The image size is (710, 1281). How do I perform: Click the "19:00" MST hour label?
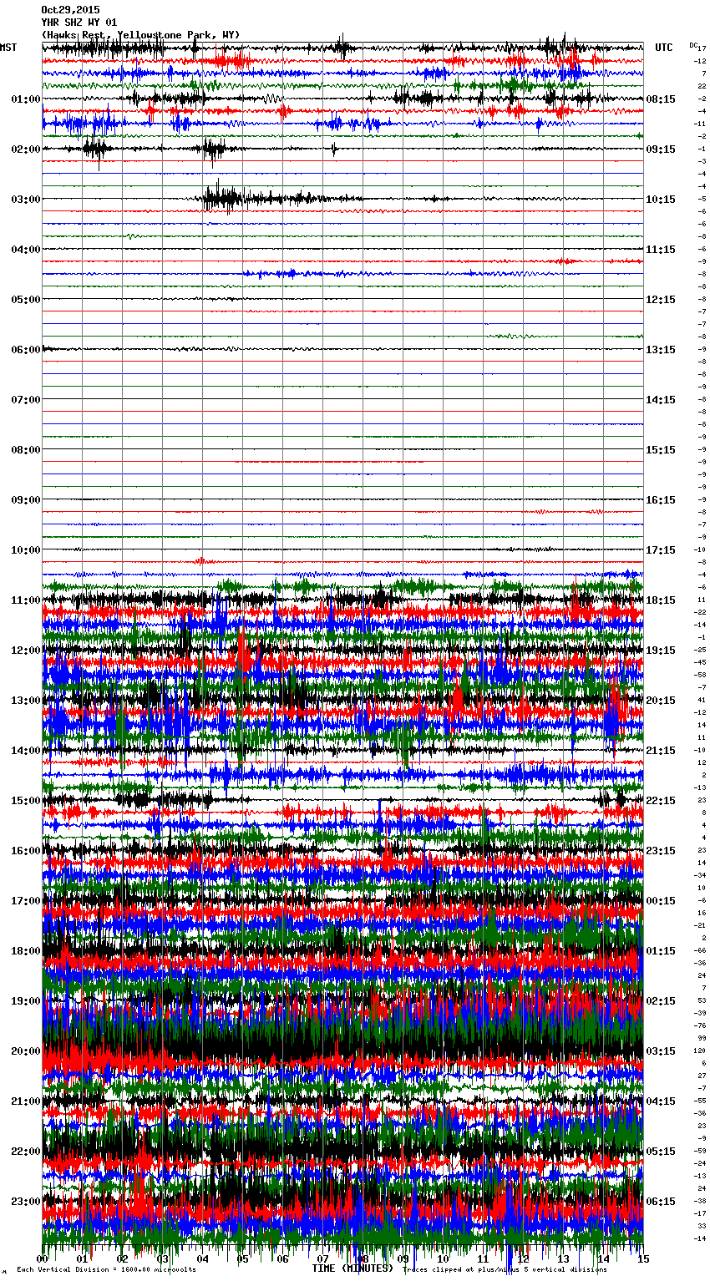coord(26,1001)
